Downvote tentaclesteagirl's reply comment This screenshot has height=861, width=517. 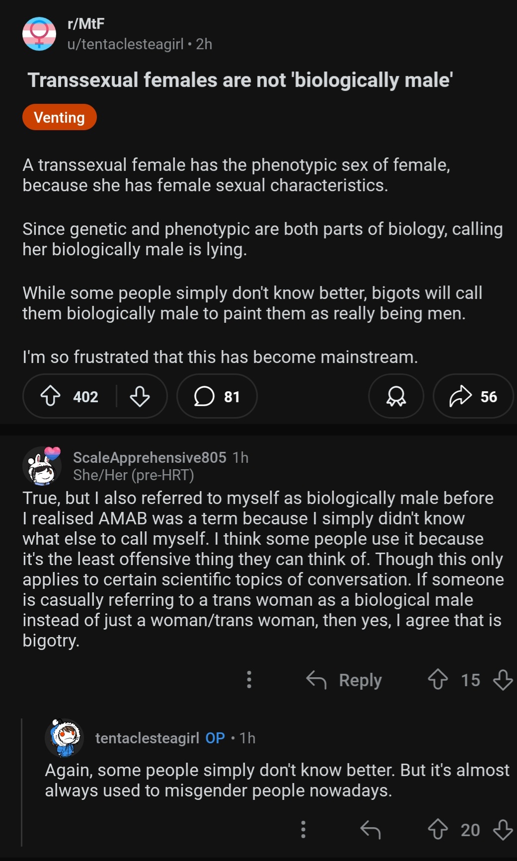click(x=503, y=829)
